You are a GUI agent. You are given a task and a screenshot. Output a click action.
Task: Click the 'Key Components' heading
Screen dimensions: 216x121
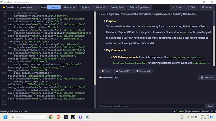coord(116,50)
